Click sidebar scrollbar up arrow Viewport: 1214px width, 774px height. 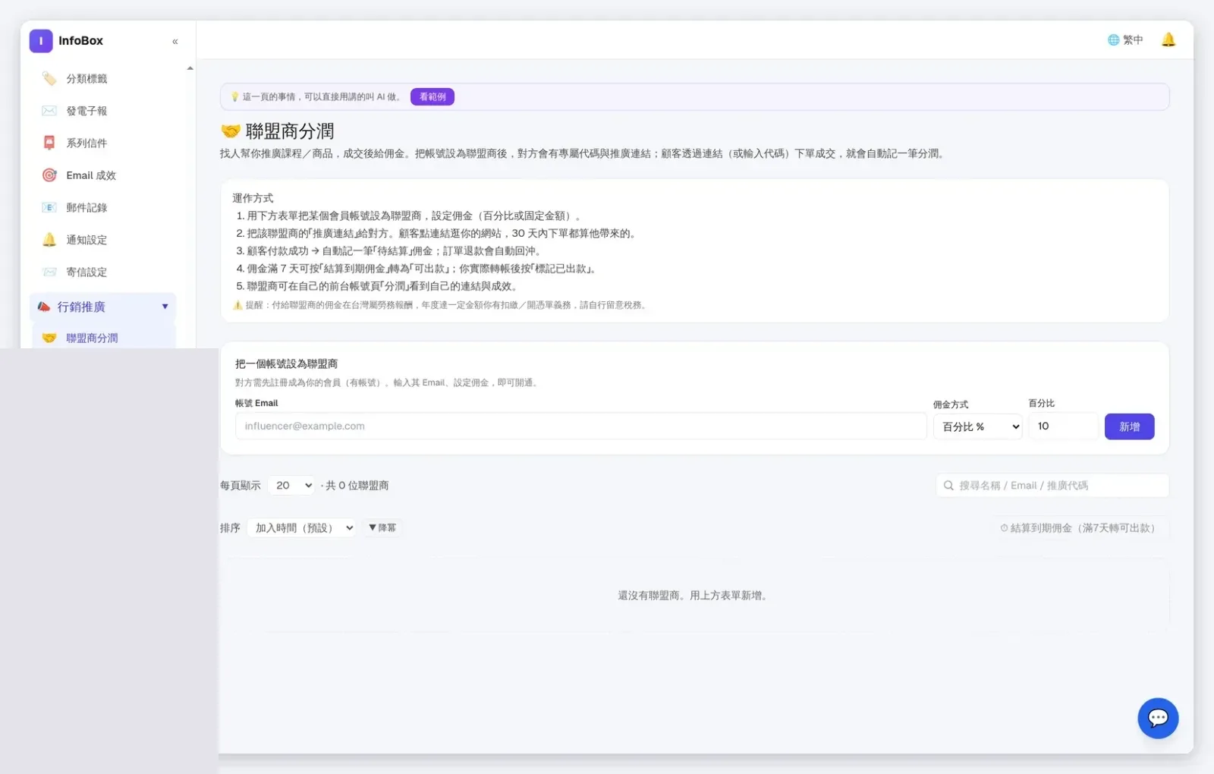pos(190,68)
